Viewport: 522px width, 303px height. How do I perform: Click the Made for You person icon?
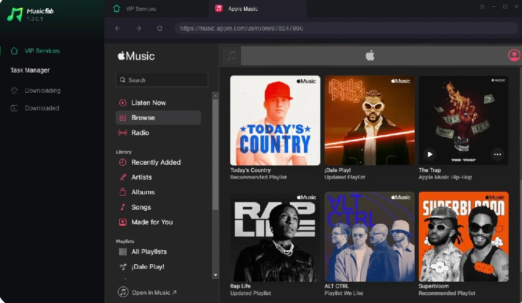(122, 222)
